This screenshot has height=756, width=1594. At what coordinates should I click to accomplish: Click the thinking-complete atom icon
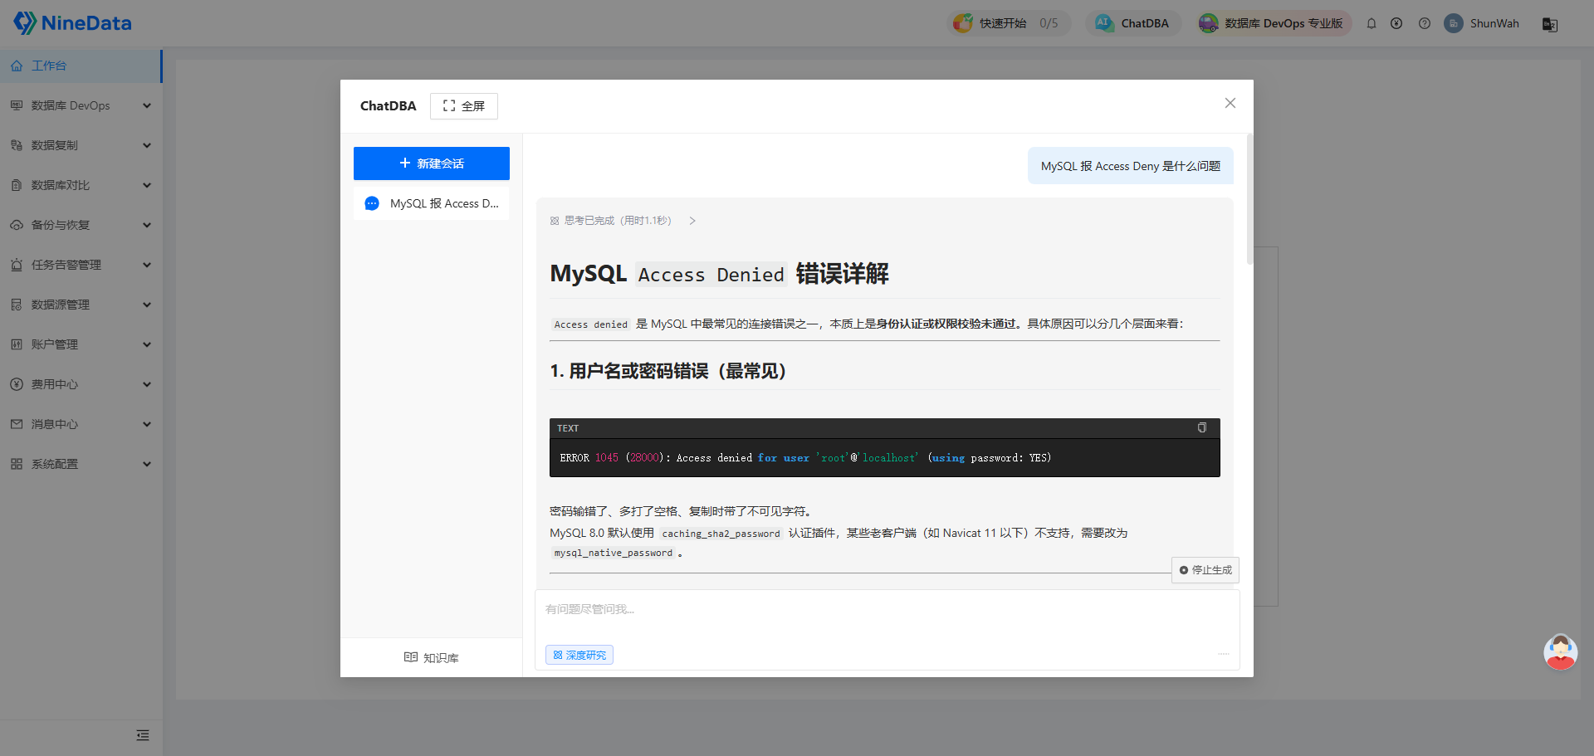(555, 221)
